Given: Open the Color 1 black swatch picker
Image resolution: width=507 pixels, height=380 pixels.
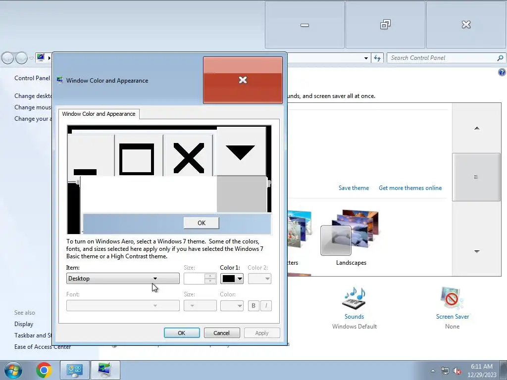Looking at the screenshot, I should [x=232, y=279].
